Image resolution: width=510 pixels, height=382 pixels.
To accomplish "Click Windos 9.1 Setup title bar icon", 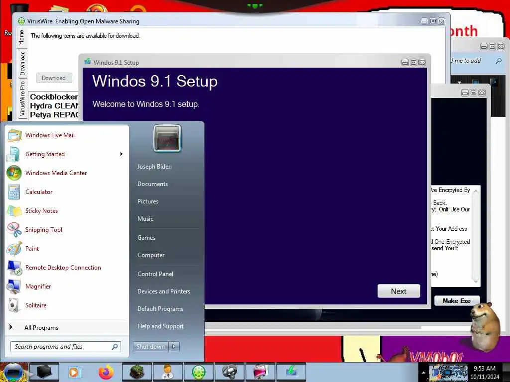I will [88, 62].
